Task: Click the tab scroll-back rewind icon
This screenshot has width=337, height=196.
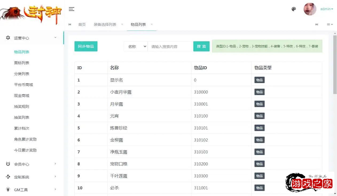Action: coord(70,24)
